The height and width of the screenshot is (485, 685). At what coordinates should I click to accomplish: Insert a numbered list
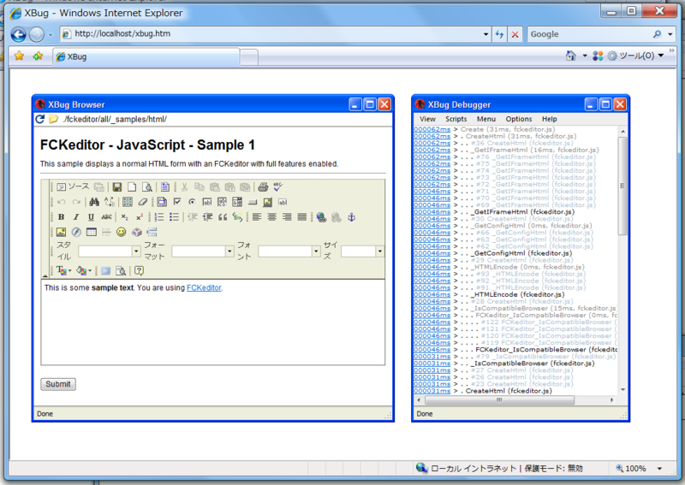tap(159, 217)
